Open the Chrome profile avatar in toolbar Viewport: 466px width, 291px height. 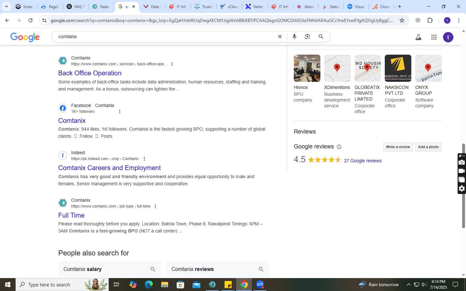(447, 20)
